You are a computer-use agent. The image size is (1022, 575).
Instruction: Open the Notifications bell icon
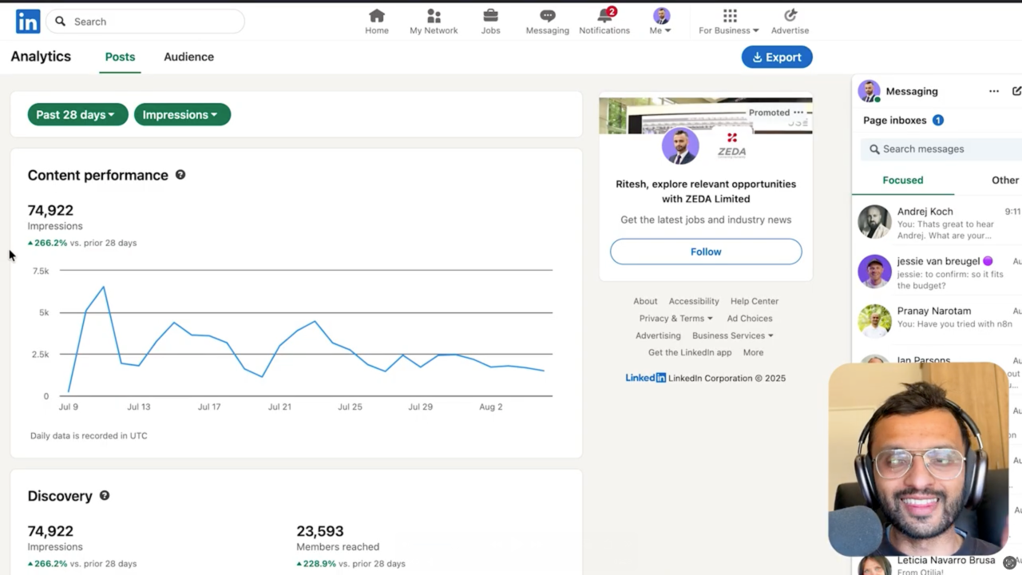pyautogui.click(x=604, y=16)
